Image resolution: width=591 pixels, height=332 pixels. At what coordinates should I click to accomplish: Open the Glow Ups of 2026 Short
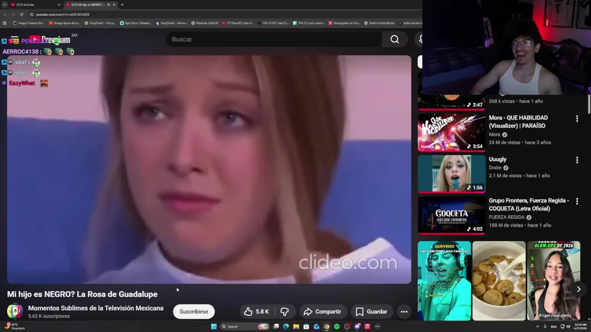coord(554,281)
